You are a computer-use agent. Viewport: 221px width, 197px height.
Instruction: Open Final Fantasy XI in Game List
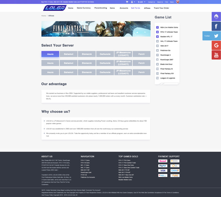(x=166, y=69)
